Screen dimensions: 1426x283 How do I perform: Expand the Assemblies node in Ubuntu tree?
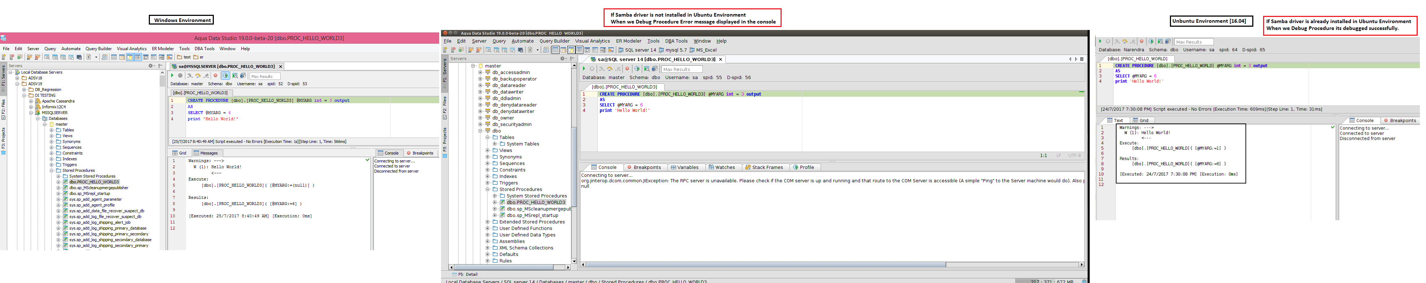(487, 241)
